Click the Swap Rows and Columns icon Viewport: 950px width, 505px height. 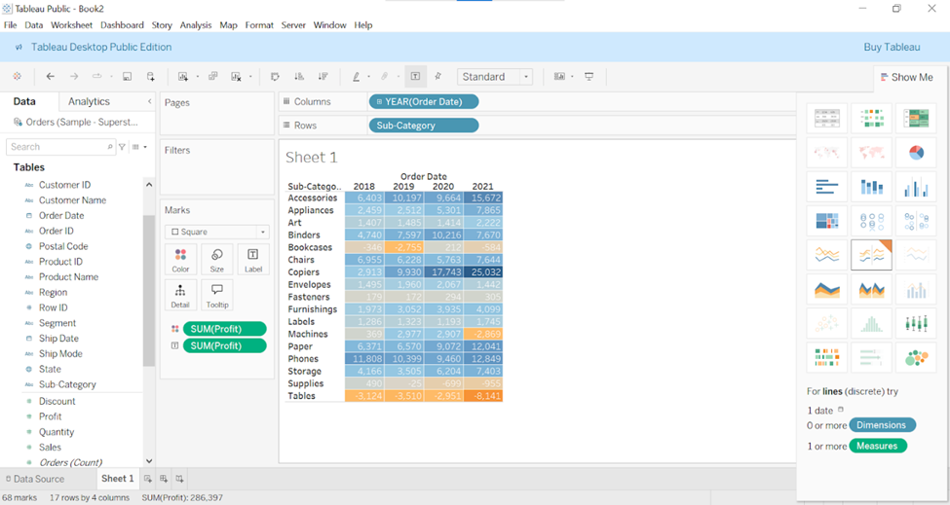click(x=275, y=76)
